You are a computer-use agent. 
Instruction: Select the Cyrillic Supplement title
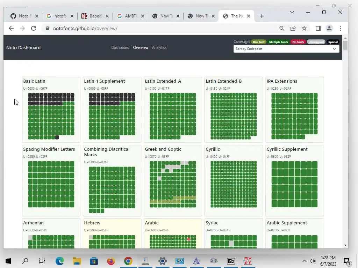coord(287,149)
